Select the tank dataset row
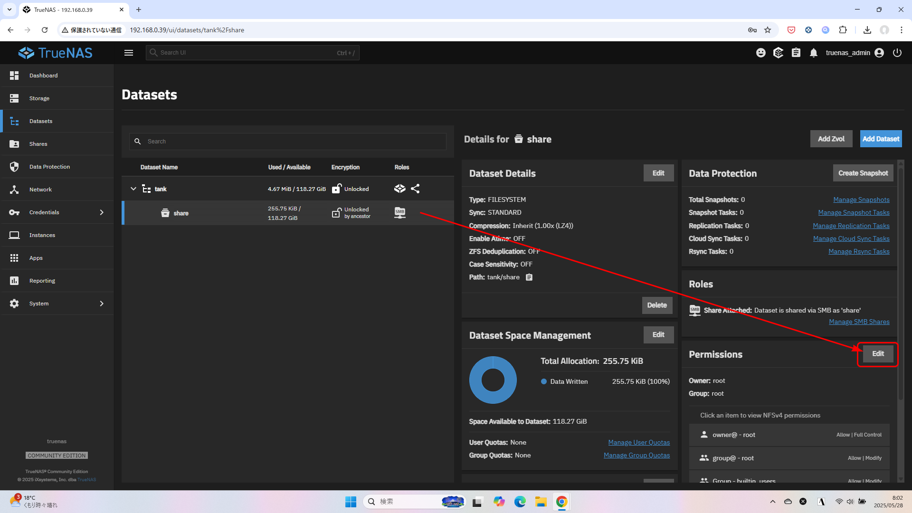This screenshot has height=513, width=912. 288,189
